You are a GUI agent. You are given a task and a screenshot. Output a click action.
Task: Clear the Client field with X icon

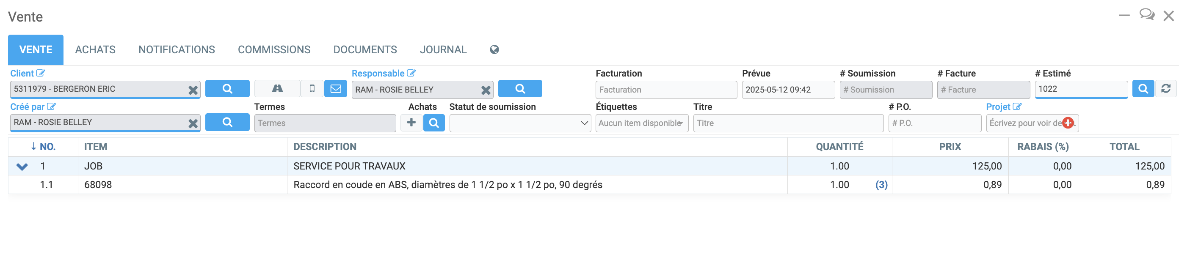coord(193,90)
